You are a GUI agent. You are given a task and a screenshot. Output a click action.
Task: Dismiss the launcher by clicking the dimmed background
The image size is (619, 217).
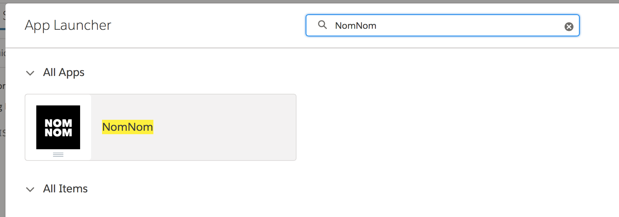click(x=2, y=171)
